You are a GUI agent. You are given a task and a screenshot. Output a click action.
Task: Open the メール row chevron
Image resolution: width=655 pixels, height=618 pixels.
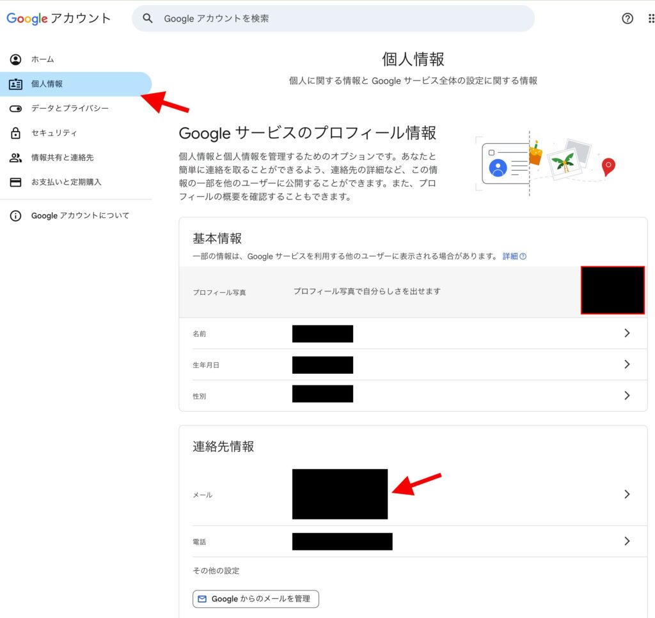(627, 494)
